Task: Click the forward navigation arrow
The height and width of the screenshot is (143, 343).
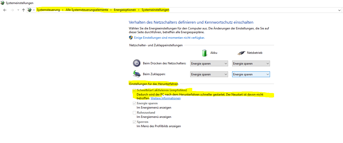Action: point(12,10)
